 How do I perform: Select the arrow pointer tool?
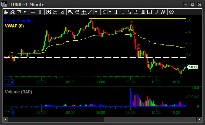(71, 12)
